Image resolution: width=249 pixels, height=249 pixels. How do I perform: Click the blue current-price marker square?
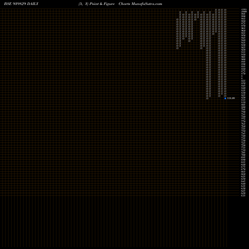(x=225, y=98)
